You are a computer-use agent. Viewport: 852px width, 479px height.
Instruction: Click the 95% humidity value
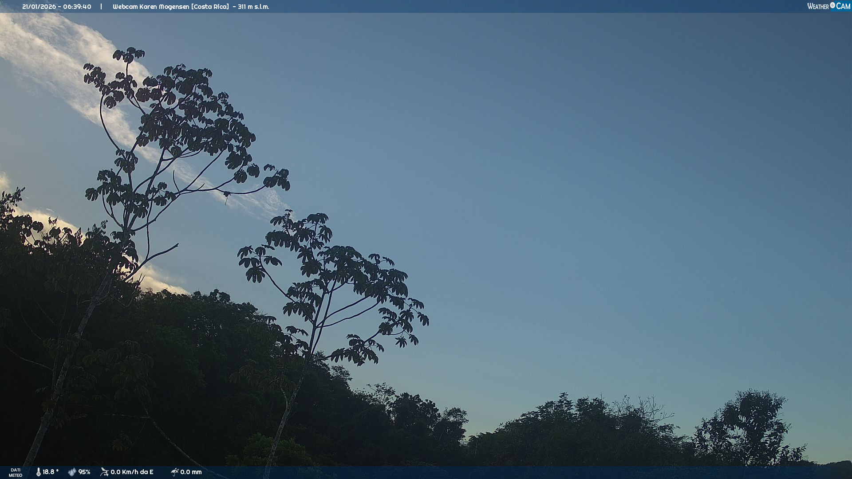(84, 472)
